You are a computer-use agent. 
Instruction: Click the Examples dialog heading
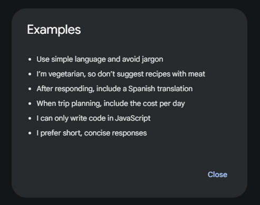[x=54, y=30]
